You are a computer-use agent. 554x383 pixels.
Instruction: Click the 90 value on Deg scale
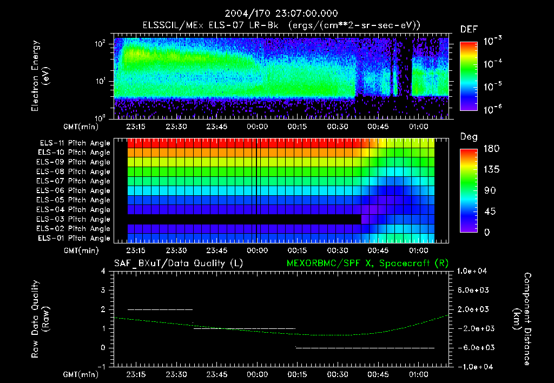(x=490, y=191)
